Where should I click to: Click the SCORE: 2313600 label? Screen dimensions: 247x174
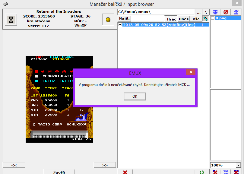(39, 16)
